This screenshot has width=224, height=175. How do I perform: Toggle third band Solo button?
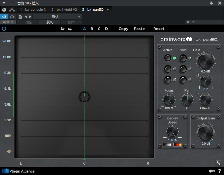[183, 80]
